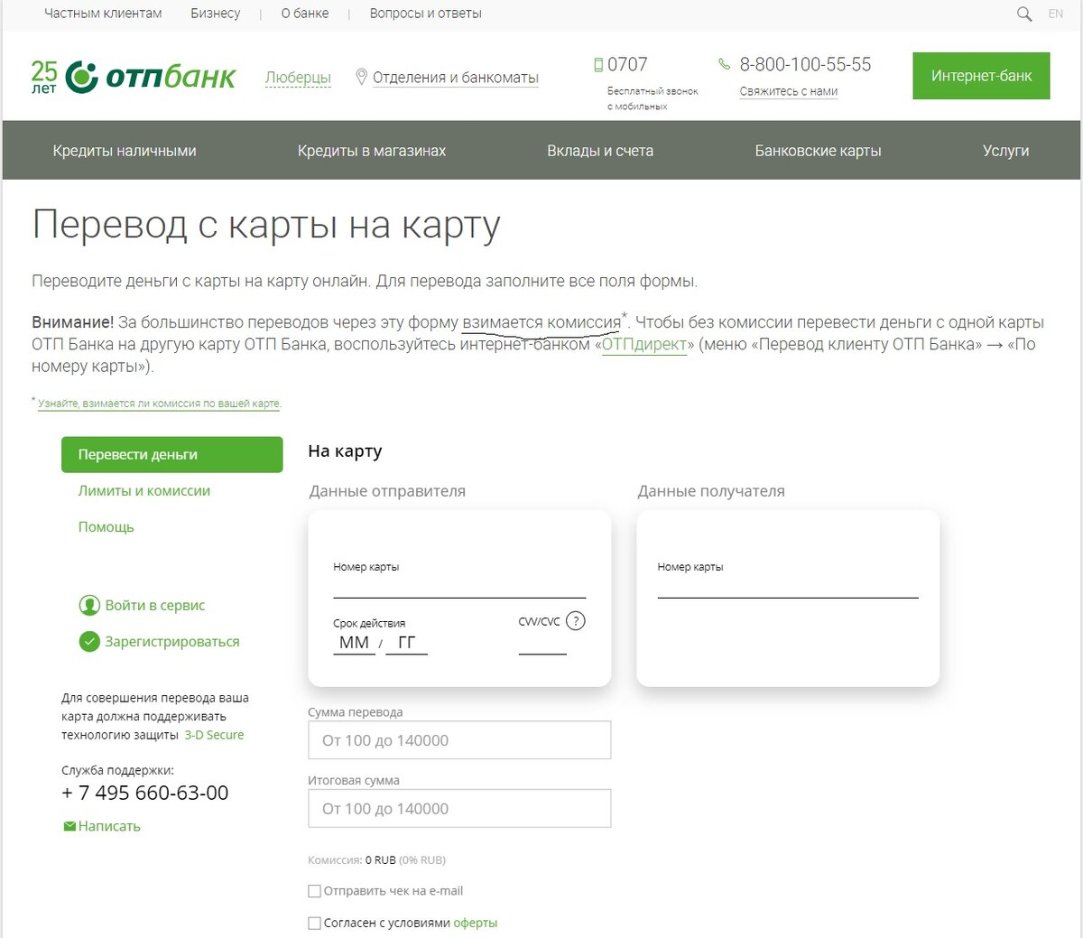The height and width of the screenshot is (938, 1083).
Task: Click Написать support link
Action: (109, 826)
